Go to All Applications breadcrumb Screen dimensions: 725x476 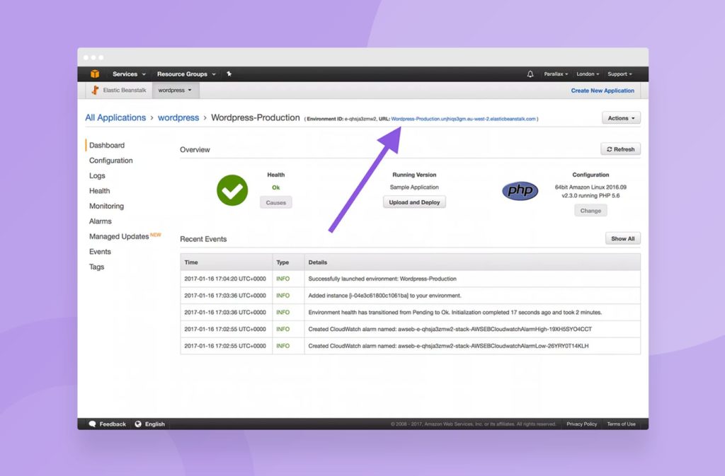click(115, 117)
